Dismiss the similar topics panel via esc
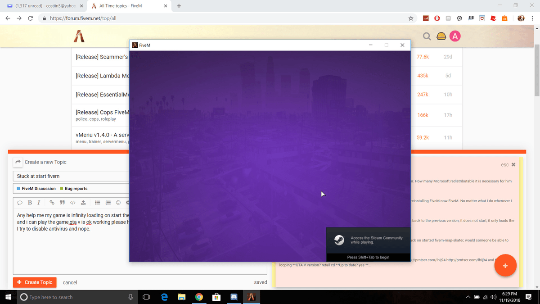This screenshot has width=540, height=304. [x=508, y=165]
